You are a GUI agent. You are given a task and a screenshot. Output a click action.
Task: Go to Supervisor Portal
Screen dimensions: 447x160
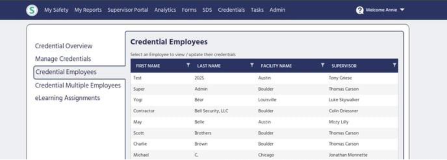pos(128,10)
